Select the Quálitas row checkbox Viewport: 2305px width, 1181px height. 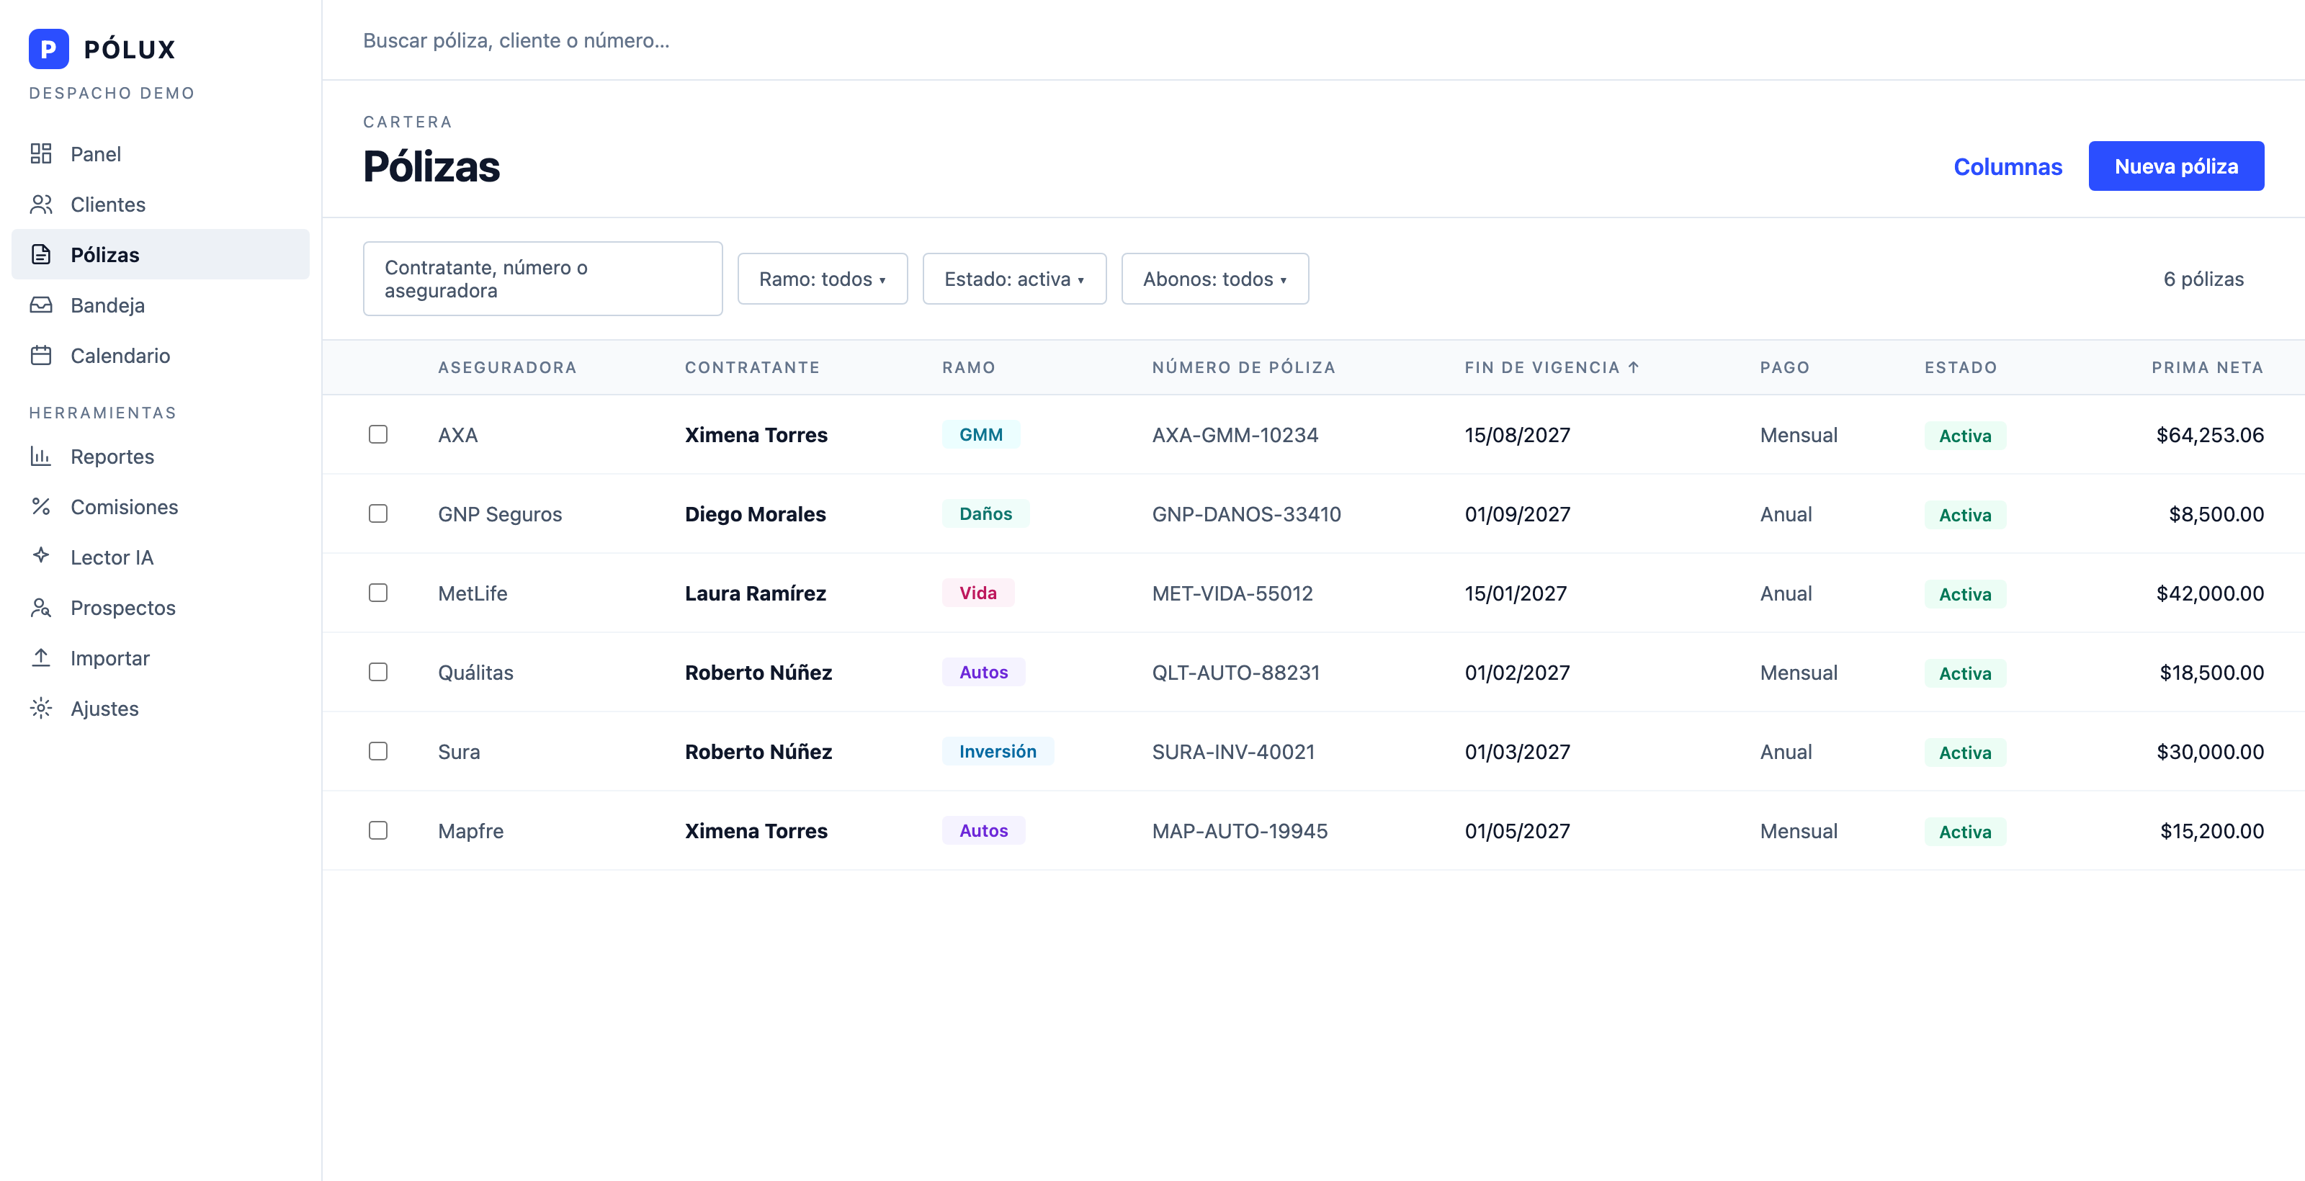pos(378,672)
